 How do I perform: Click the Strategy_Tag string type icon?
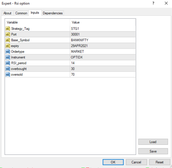8,29
